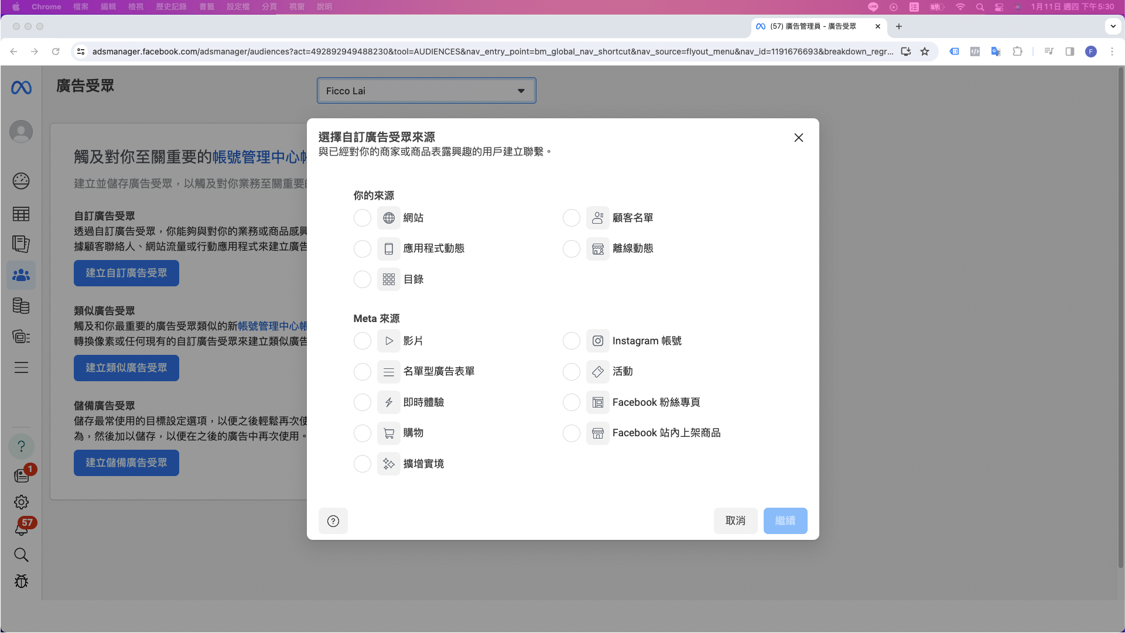Click 建立自訂廣告受眾 button

(126, 273)
